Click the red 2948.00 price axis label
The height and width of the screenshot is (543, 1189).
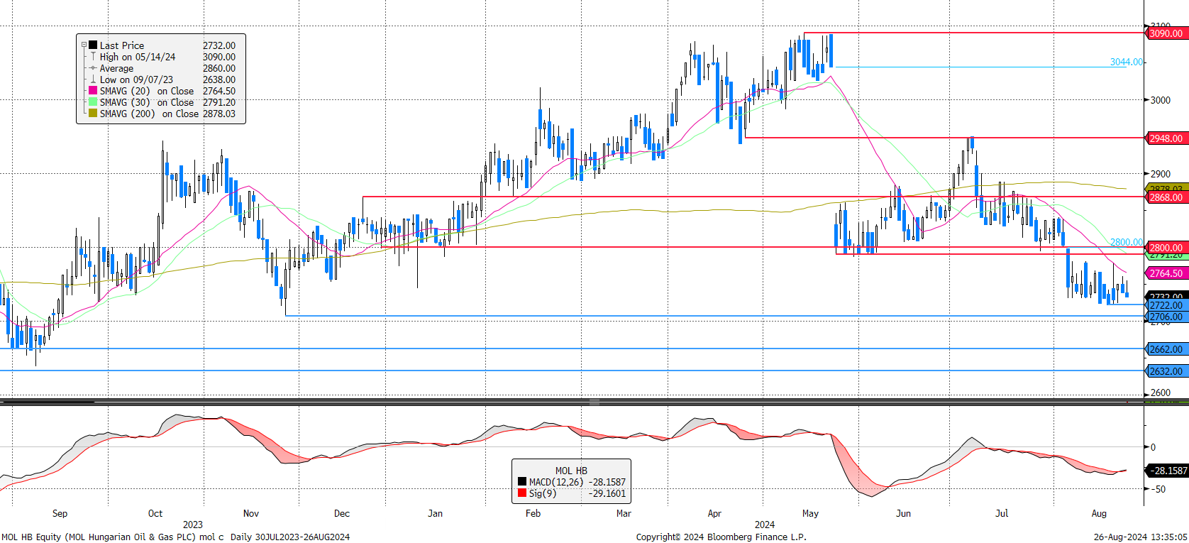pos(1167,138)
